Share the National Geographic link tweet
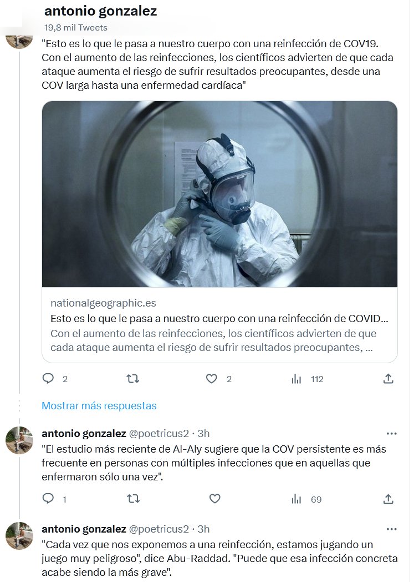Image resolution: width=419 pixels, height=582 pixels. click(388, 379)
